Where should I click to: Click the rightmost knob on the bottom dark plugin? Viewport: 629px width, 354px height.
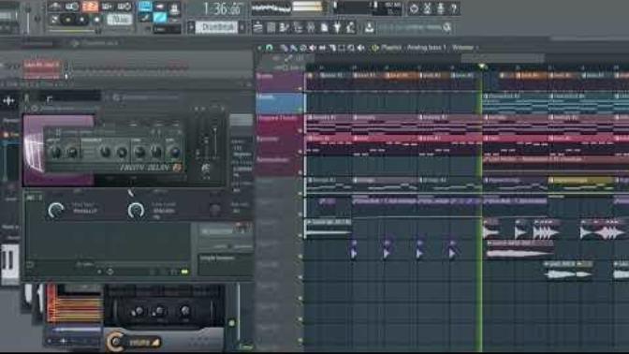coord(184,311)
